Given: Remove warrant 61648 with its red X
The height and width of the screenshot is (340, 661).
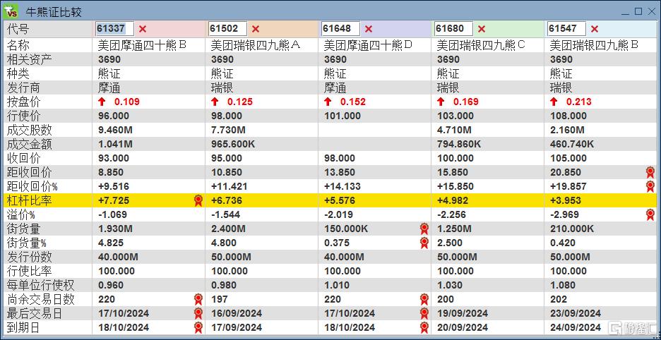Looking at the screenshot, I should (369, 29).
